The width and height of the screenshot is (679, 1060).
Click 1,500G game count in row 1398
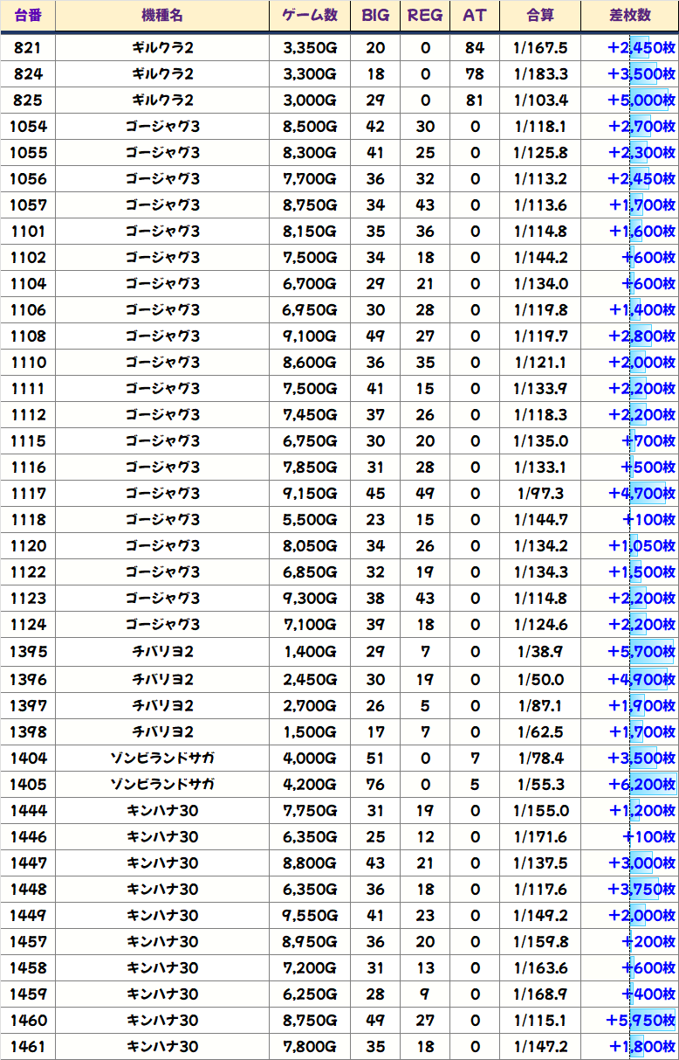(311, 731)
